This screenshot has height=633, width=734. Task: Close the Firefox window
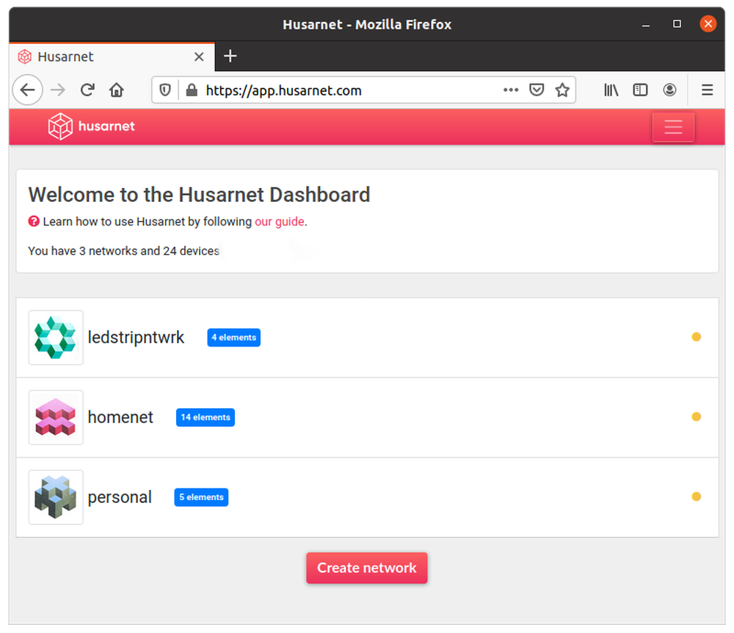coord(708,23)
